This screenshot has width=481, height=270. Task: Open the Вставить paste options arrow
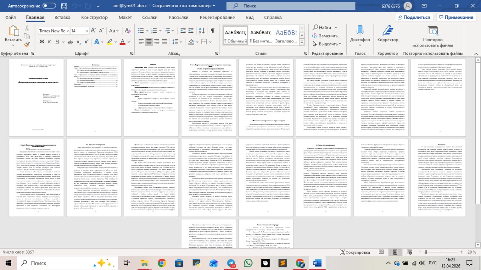point(14,45)
